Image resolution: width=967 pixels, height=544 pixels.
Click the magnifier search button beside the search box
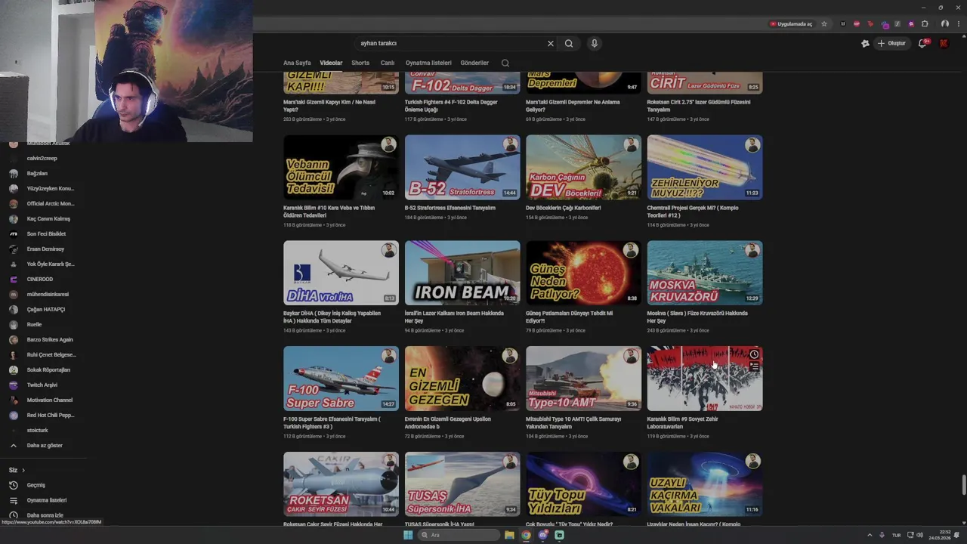click(569, 44)
